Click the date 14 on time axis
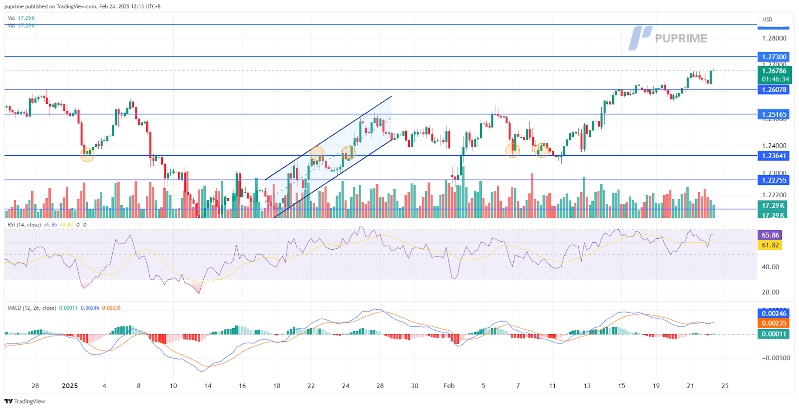This screenshot has width=799, height=409. [x=208, y=386]
